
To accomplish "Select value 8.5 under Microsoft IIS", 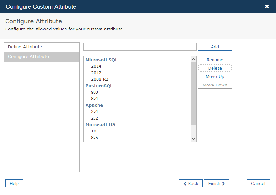I will (94, 138).
